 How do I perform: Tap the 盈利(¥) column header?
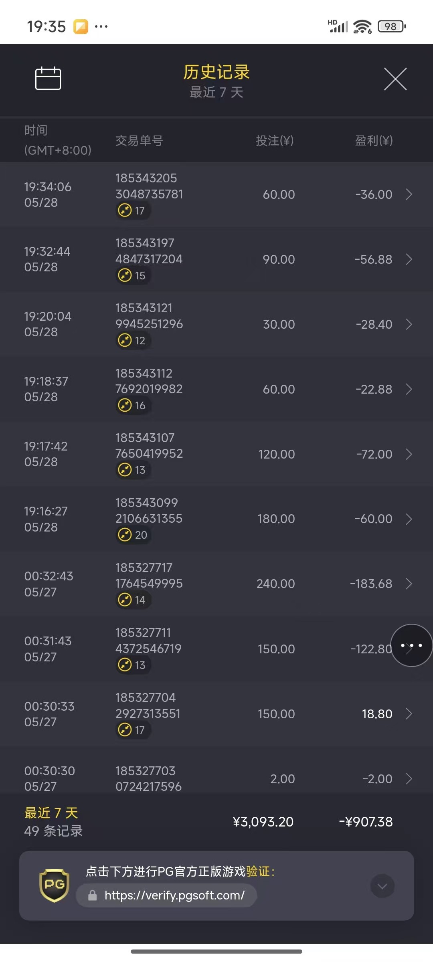[374, 141]
